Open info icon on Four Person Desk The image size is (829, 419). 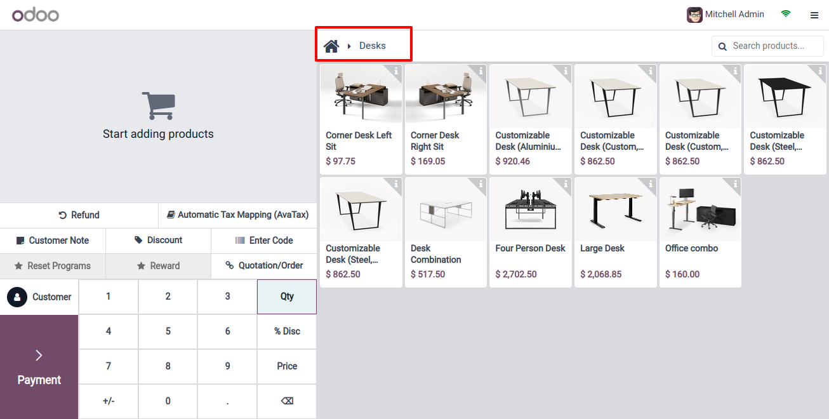[566, 184]
